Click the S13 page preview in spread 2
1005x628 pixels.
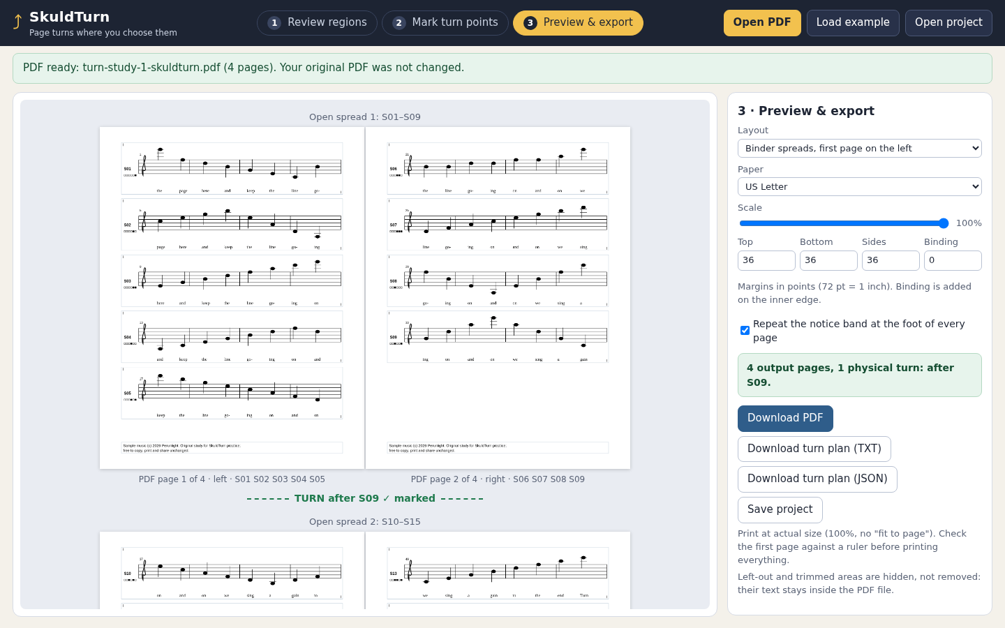click(498, 570)
